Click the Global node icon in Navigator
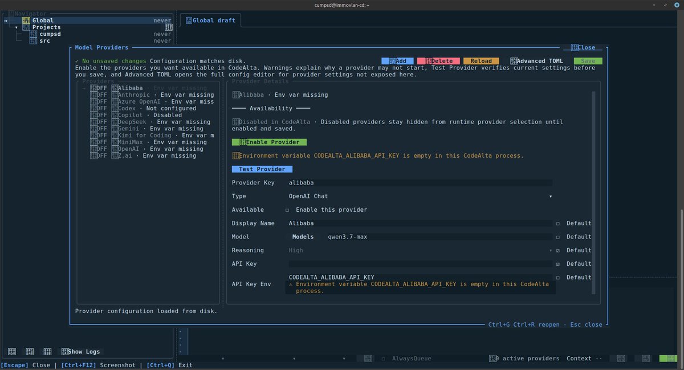This screenshot has height=370, width=684. pos(26,20)
